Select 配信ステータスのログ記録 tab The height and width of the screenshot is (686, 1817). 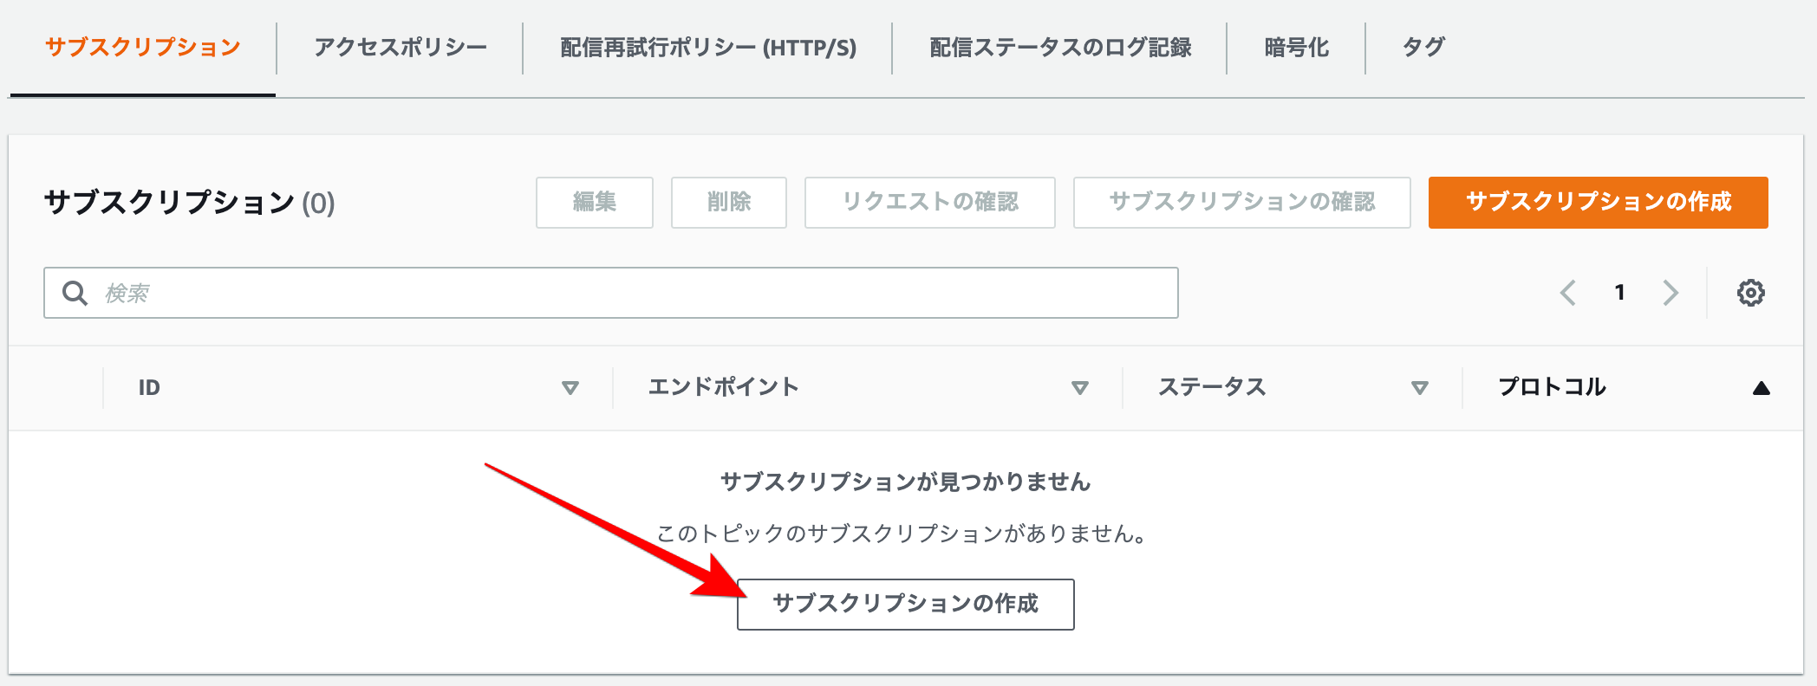point(1059,48)
